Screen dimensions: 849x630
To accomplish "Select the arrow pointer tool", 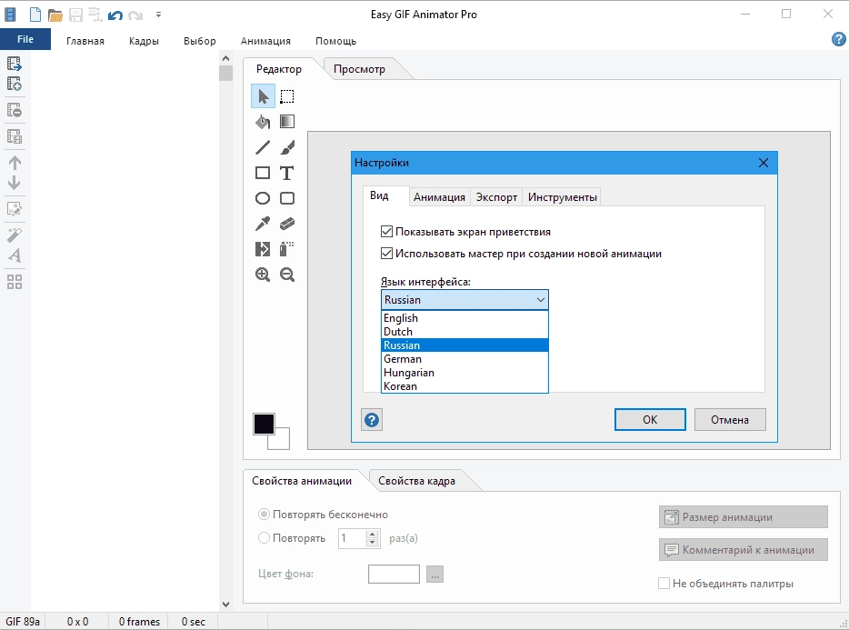I will click(x=263, y=96).
